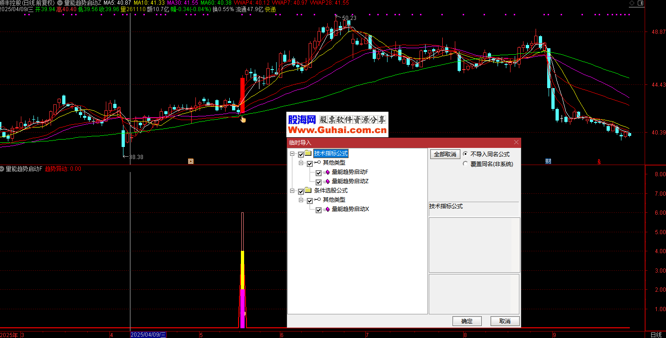The image size is (666, 338).
Task: Uncheck the 量能趋势启动Z checkbox
Action: 318,182
